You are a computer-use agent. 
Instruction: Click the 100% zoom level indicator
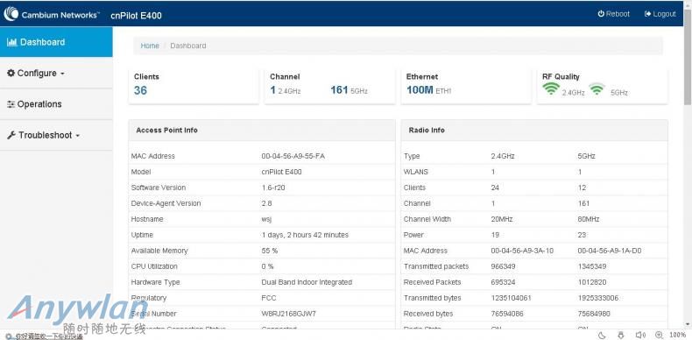677,335
